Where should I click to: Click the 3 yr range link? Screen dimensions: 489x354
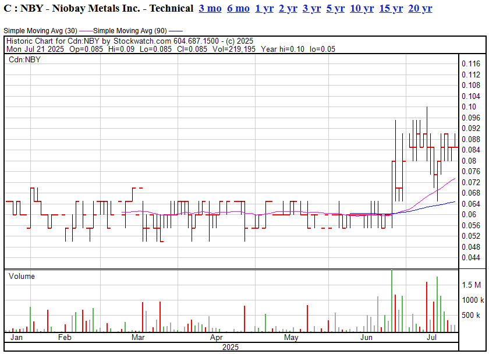click(311, 8)
